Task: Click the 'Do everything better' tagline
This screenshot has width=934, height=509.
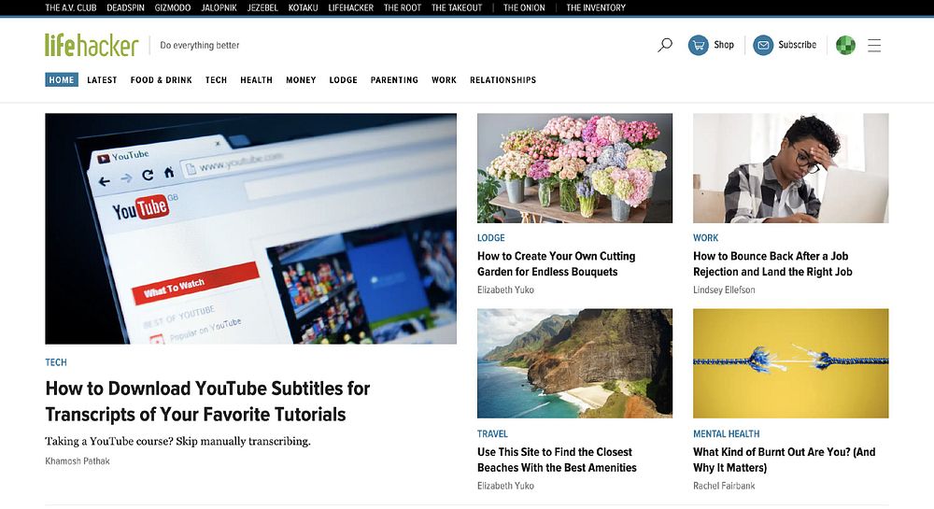Action: pyautogui.click(x=200, y=45)
